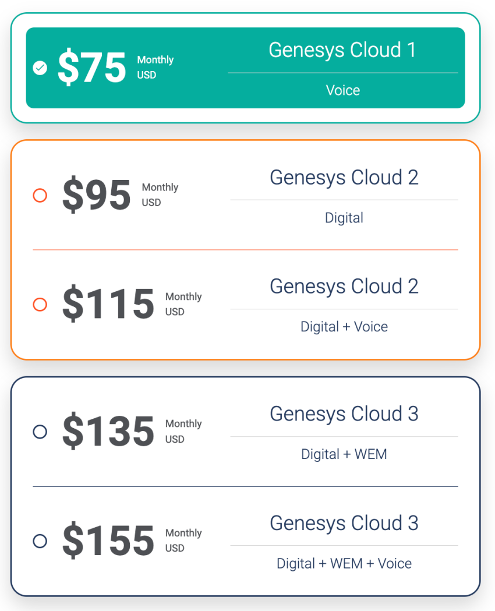Click the Voice label under Genesys Cloud 1
The height and width of the screenshot is (611, 495).
(343, 90)
